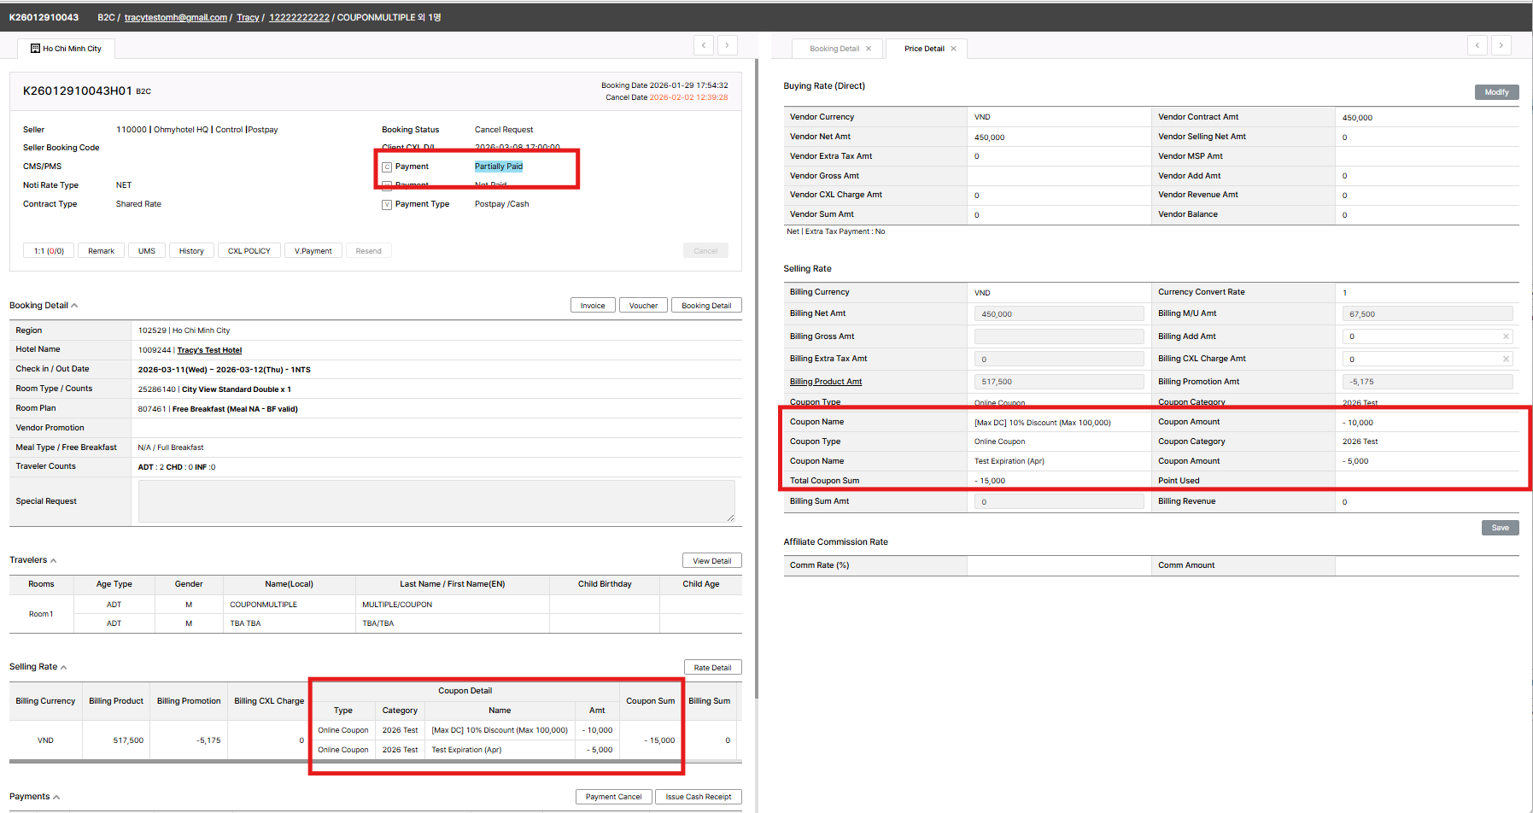
Task: Open the CXL POLICY button
Action: [x=249, y=251]
